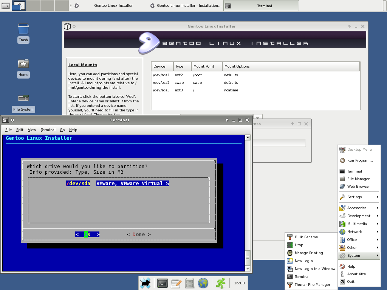Expand the Settings submenu
This screenshot has width=387, height=290.
pyautogui.click(x=359, y=197)
